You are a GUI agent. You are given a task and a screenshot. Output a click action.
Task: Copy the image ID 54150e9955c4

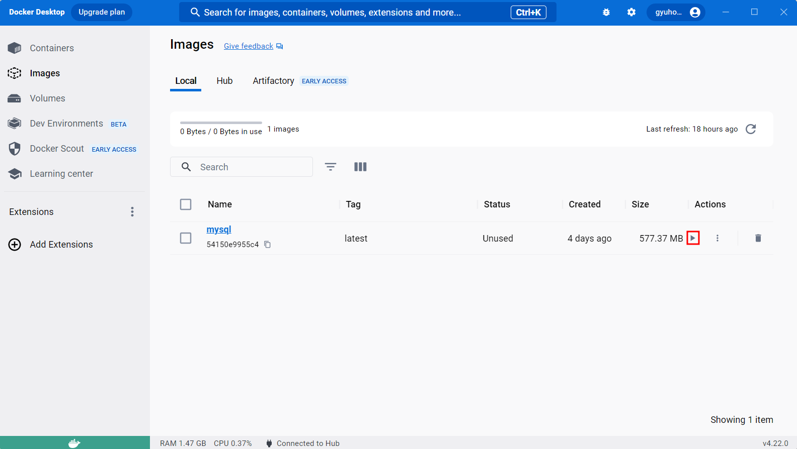[268, 245]
